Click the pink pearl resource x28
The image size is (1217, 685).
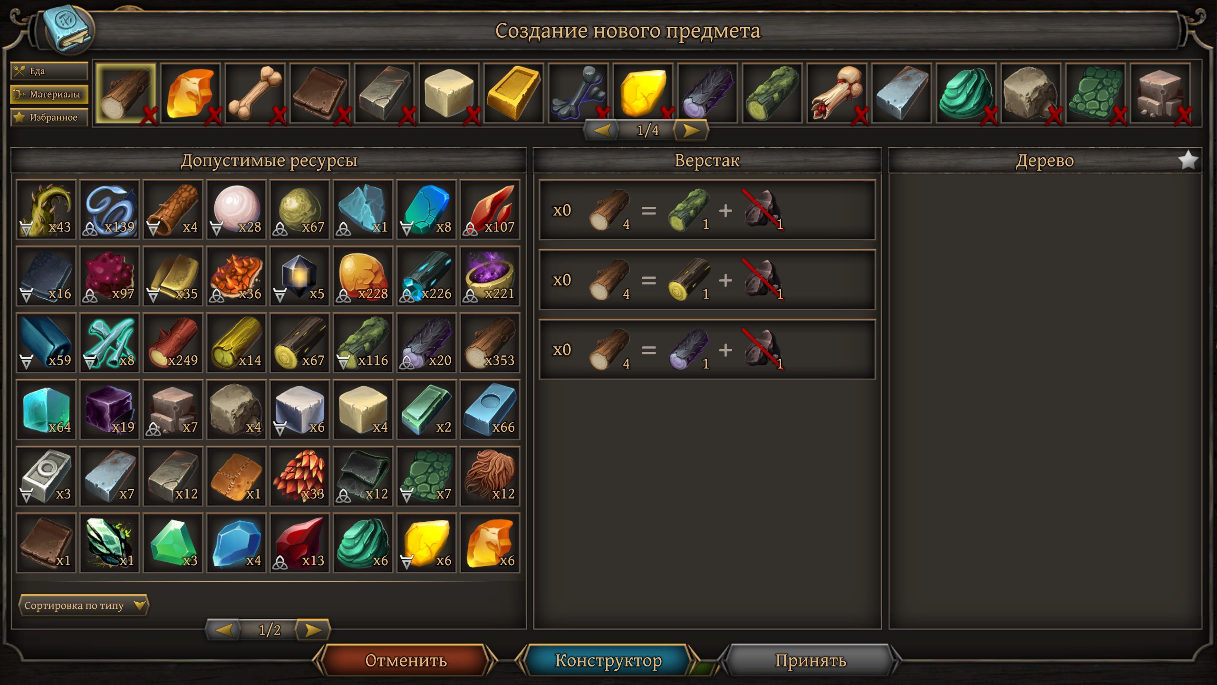tap(236, 209)
